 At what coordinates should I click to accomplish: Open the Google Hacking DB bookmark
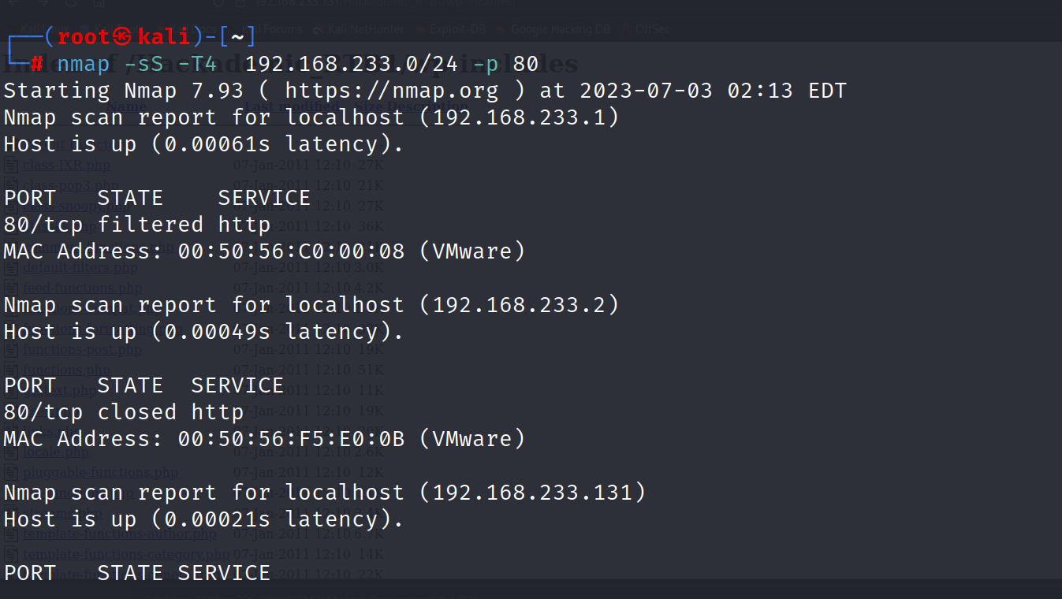(x=560, y=29)
